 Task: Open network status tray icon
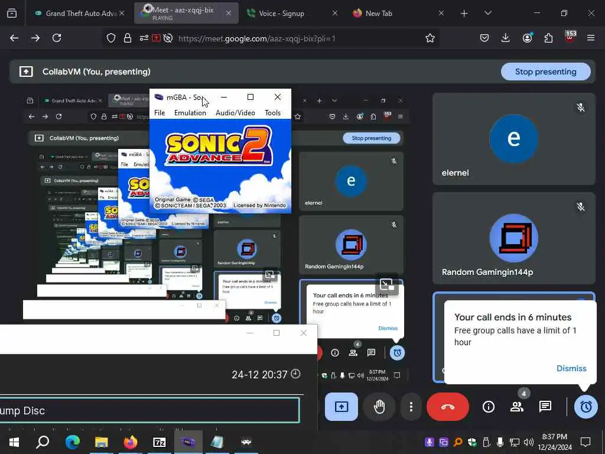[x=515, y=442]
